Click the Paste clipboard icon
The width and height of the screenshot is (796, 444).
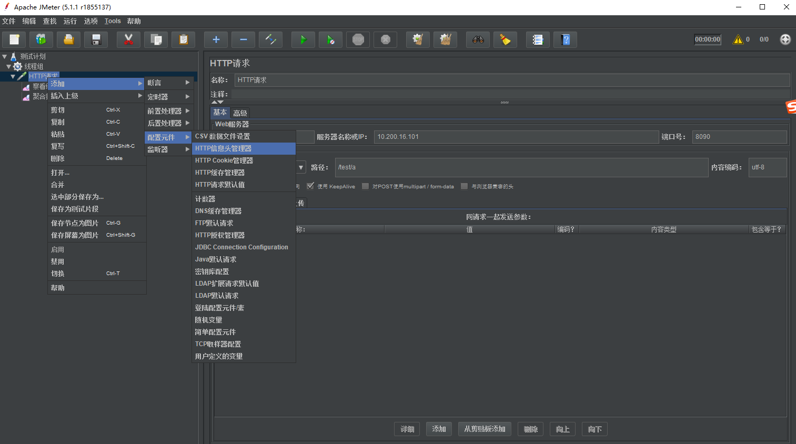point(183,39)
